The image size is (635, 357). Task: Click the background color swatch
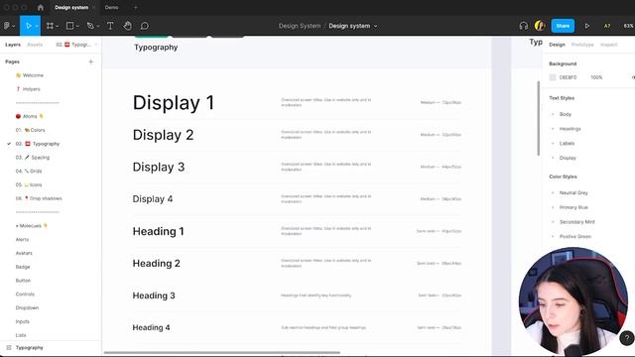tap(553, 77)
